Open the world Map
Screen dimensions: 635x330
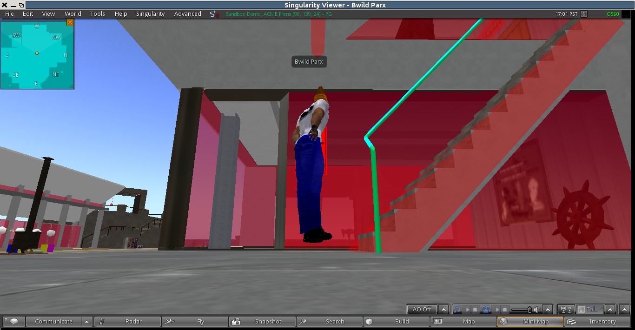pos(464,321)
